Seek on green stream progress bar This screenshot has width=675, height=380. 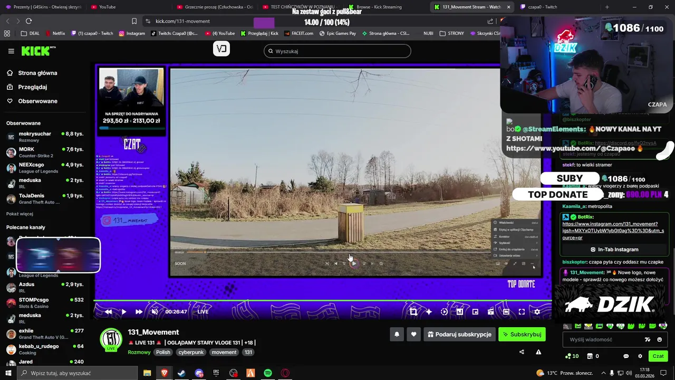point(323,301)
